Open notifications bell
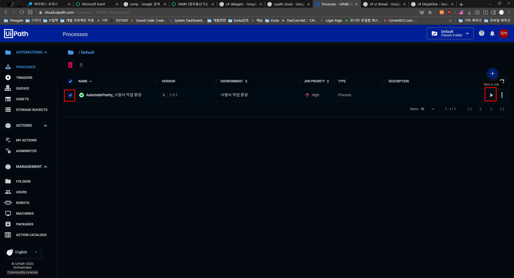514x278 pixels. tap(492, 33)
